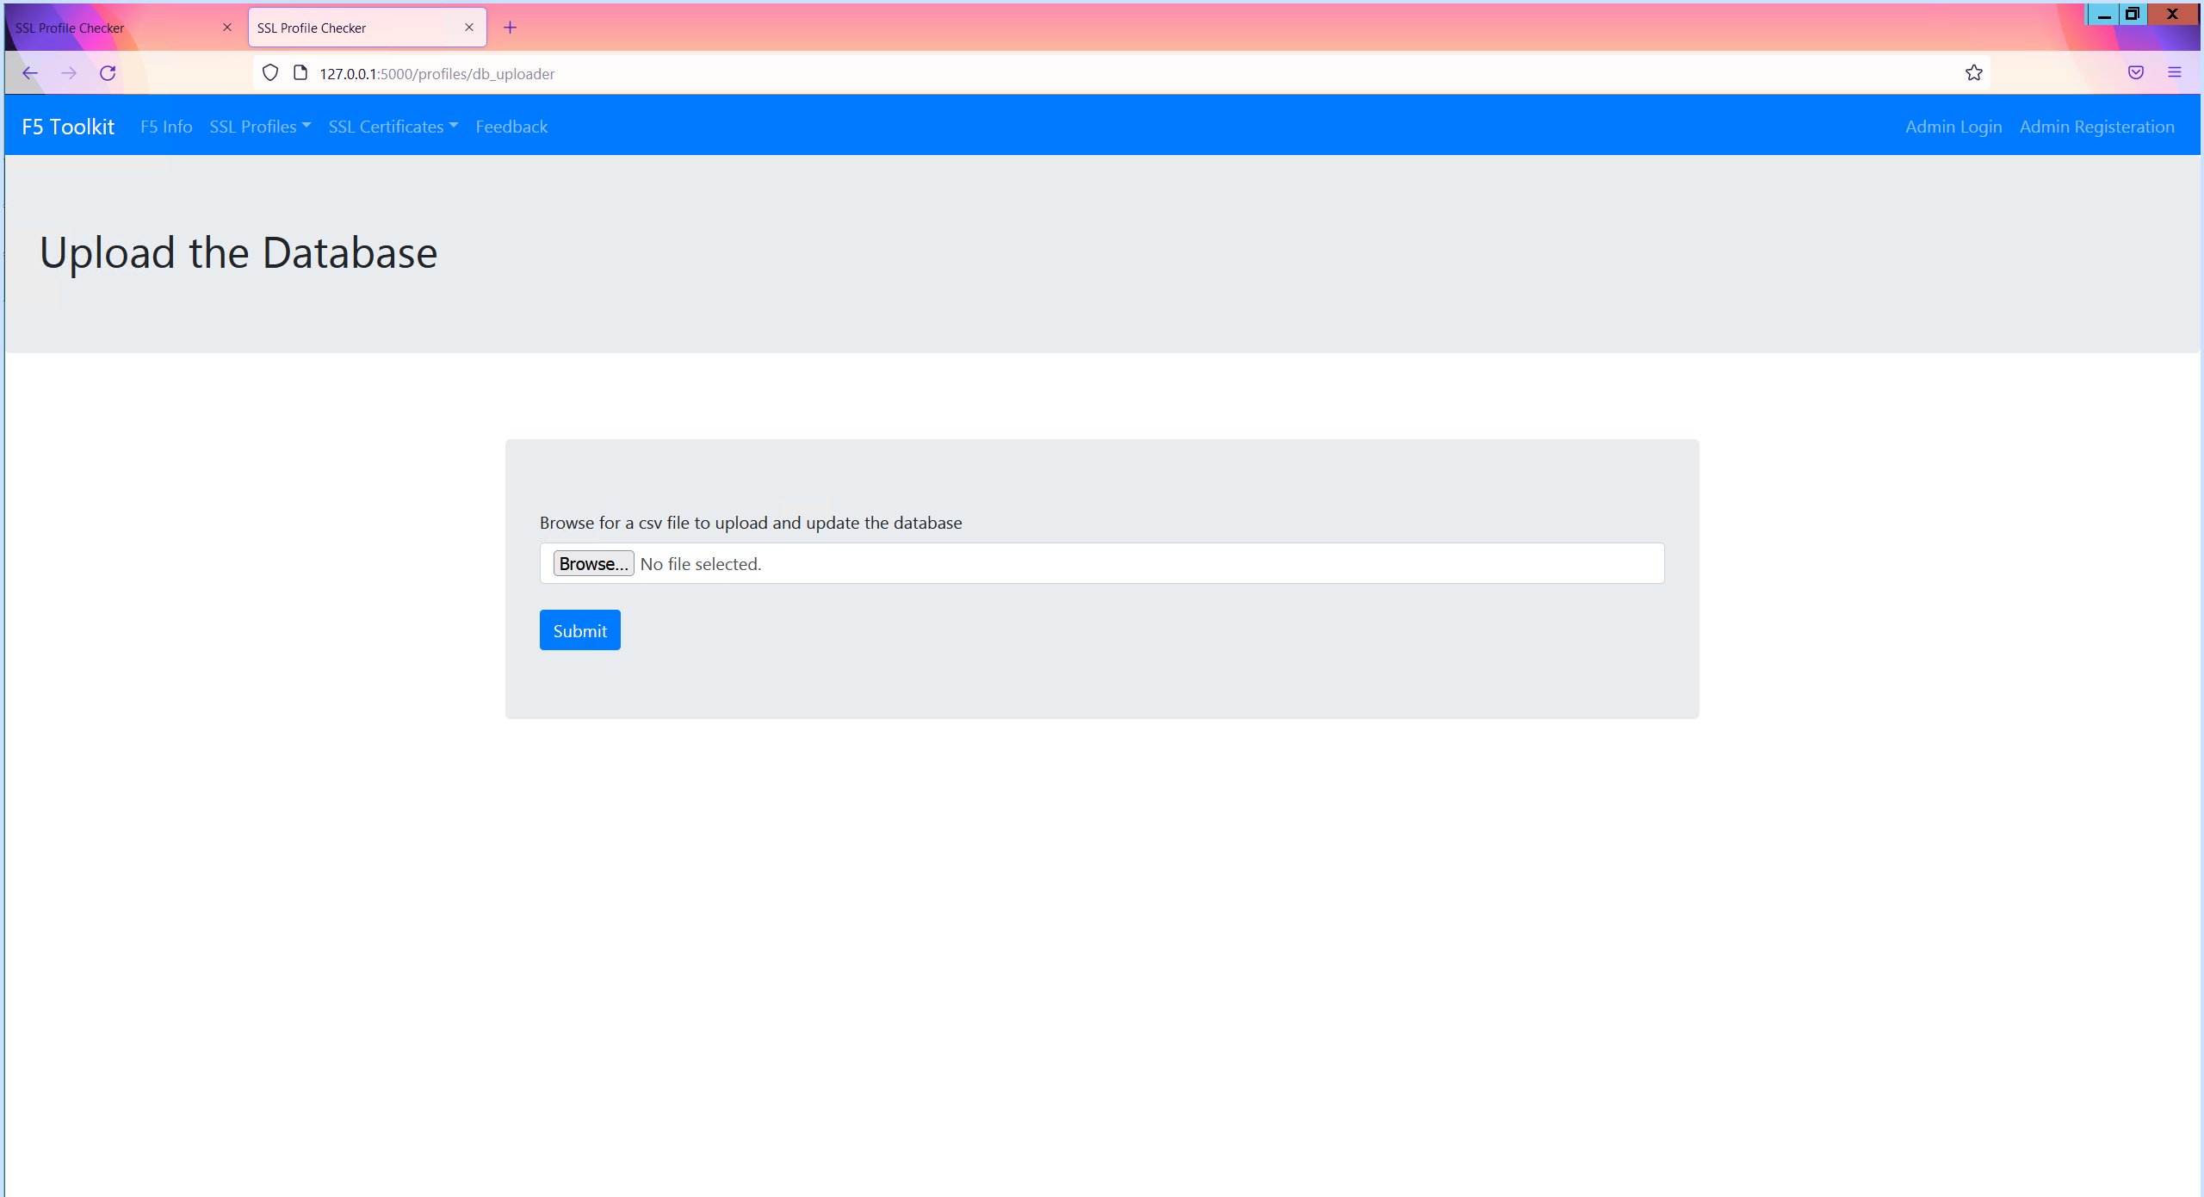
Task: Open the F5 Info menu item
Action: click(166, 127)
